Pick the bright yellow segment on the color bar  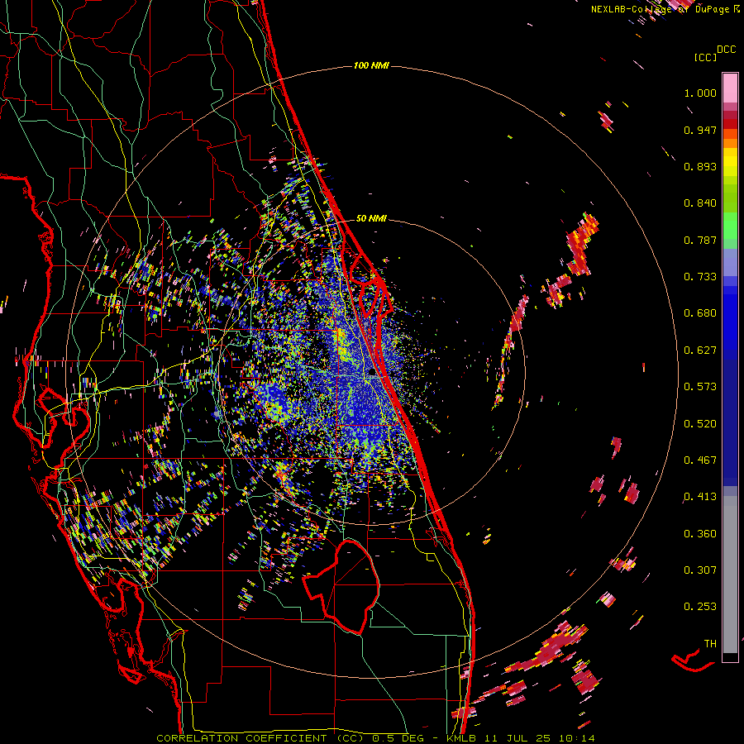(730, 163)
